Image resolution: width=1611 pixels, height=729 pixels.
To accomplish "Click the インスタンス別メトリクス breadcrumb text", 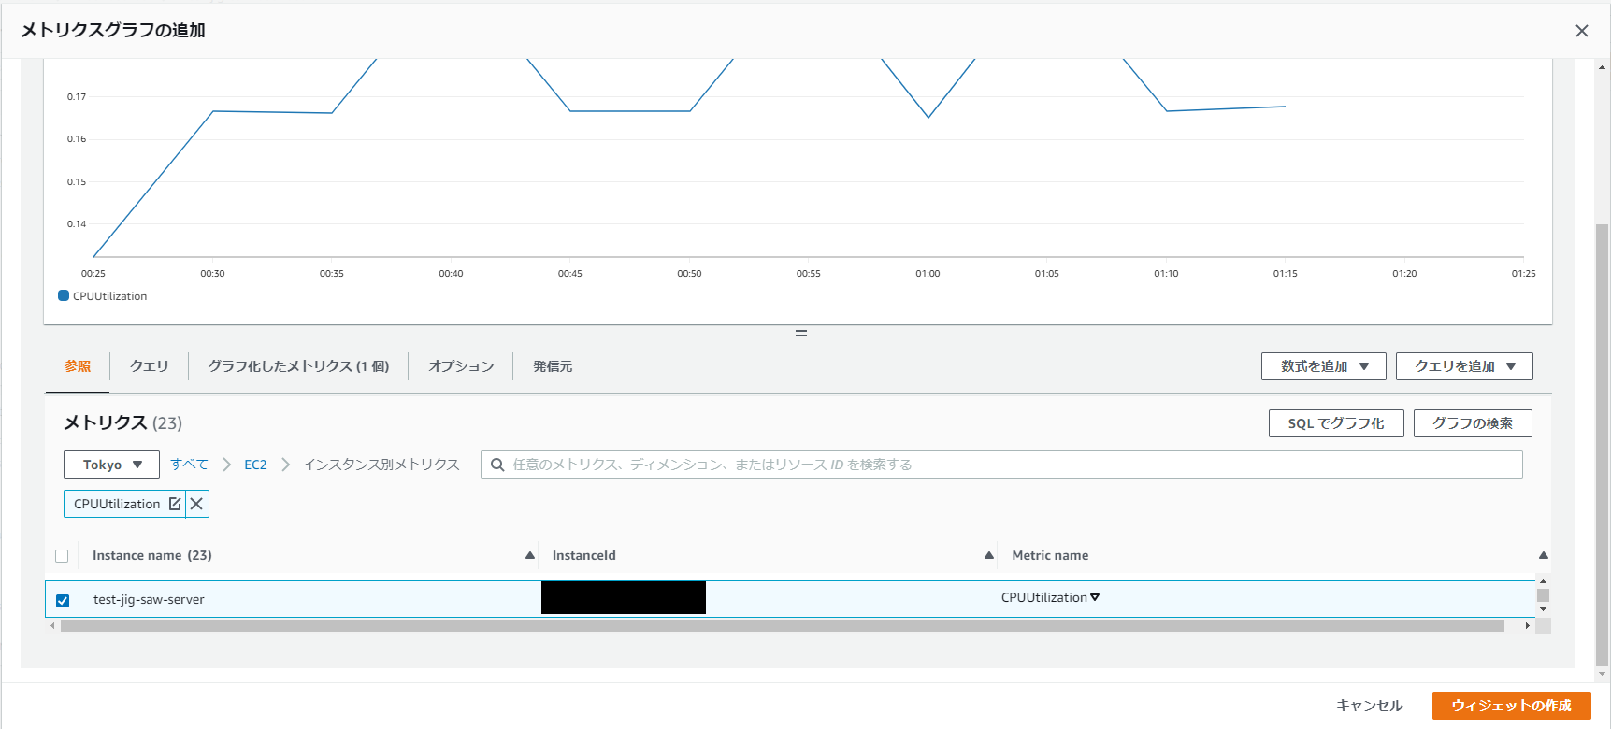I will point(381,465).
